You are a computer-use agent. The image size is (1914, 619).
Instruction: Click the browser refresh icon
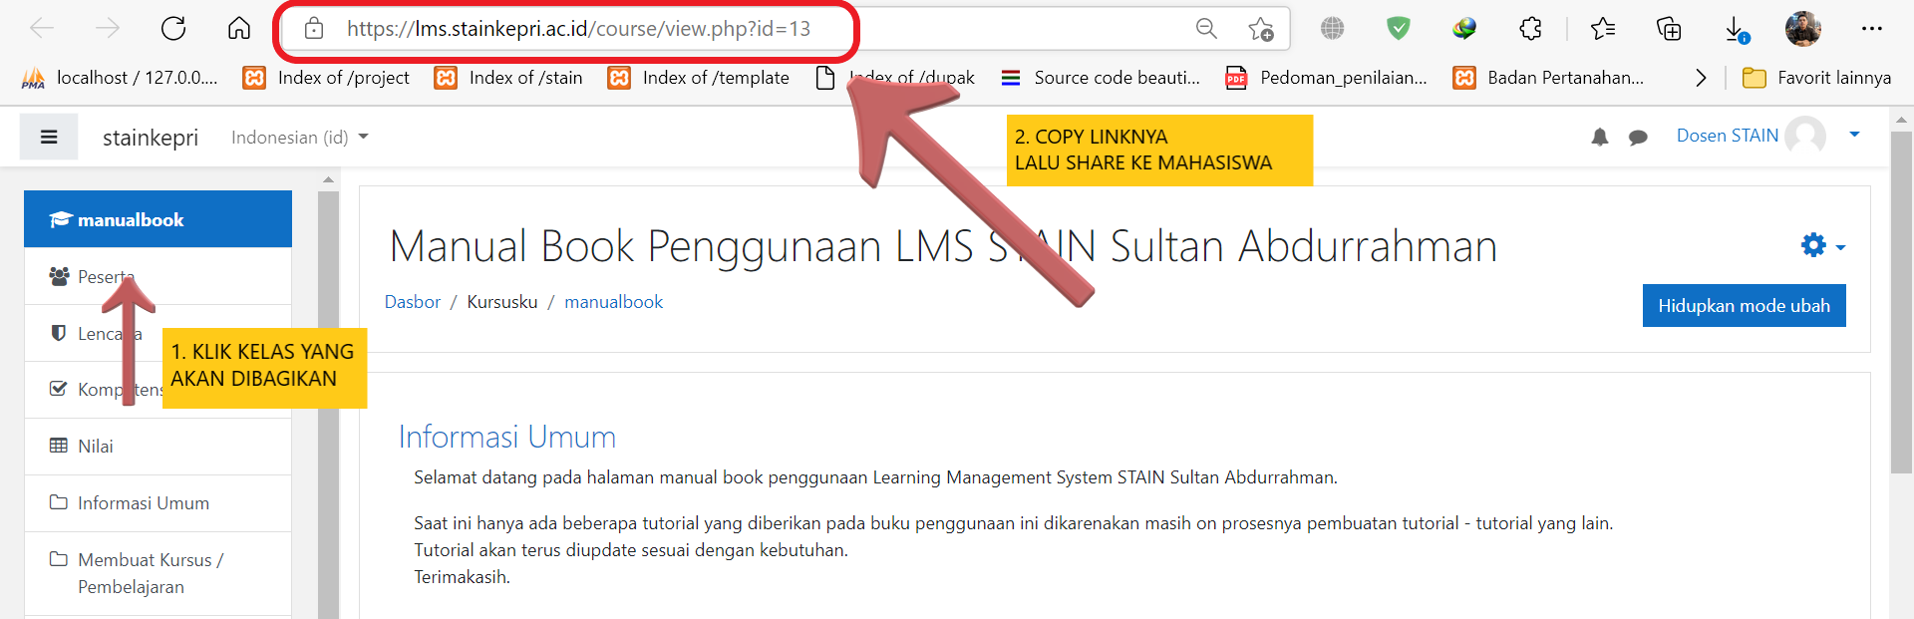tap(173, 28)
